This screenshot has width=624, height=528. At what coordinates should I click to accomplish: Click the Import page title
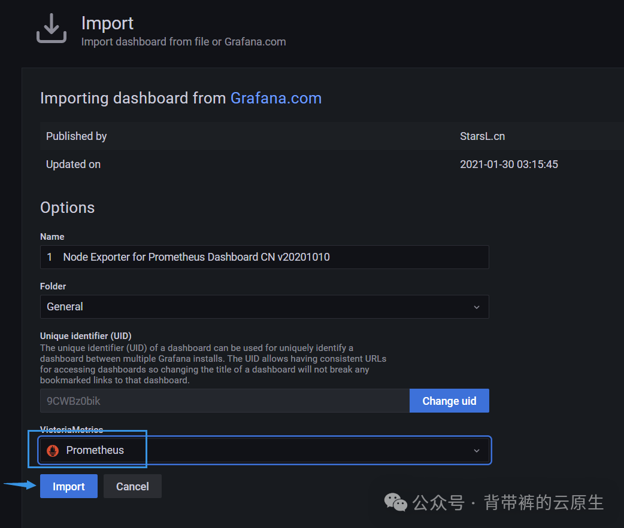(x=107, y=23)
